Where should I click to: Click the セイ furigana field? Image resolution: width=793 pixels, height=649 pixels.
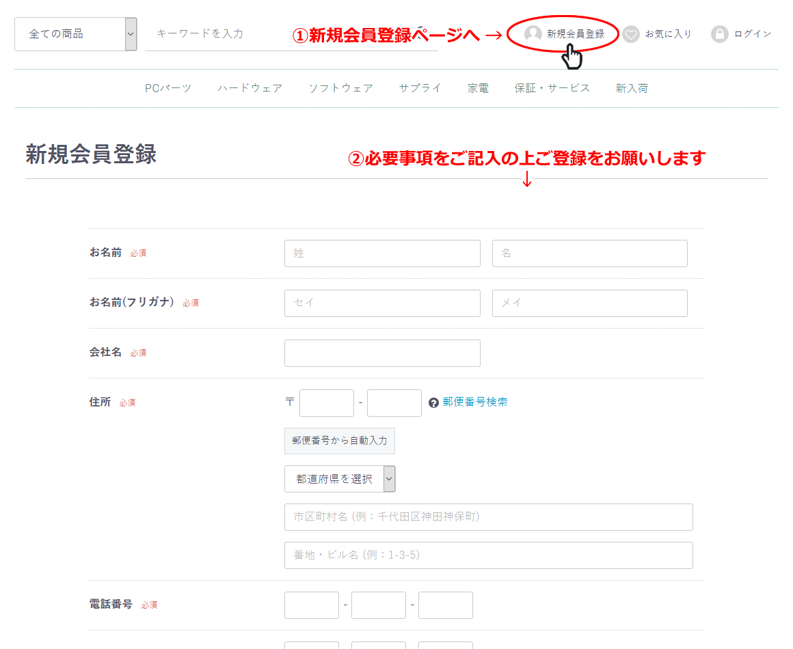click(382, 303)
